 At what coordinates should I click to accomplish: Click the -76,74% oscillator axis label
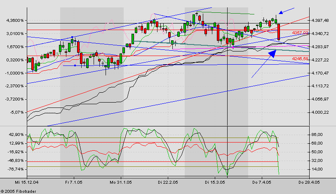coord(14,169)
